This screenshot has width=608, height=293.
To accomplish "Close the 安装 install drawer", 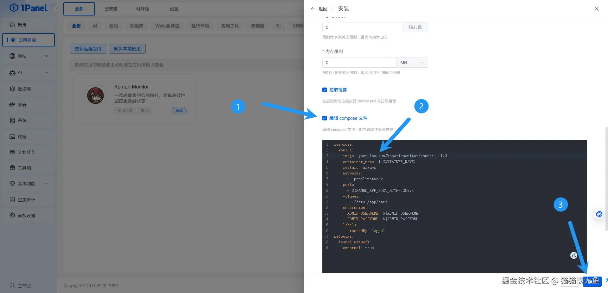I will 597,9.
